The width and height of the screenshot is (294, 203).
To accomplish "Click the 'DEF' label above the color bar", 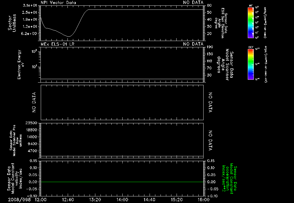I will pyautogui.click(x=251, y=47).
